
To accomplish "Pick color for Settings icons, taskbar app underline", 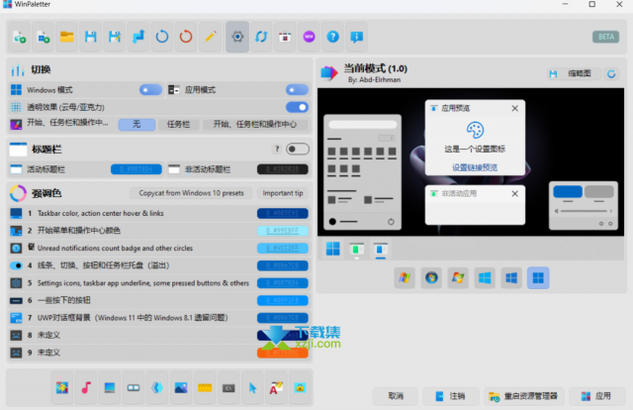I will click(x=283, y=283).
